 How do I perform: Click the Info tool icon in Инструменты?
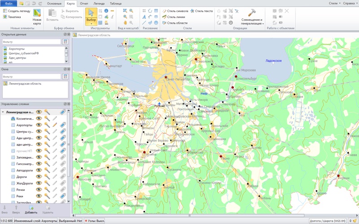[x=106, y=11]
